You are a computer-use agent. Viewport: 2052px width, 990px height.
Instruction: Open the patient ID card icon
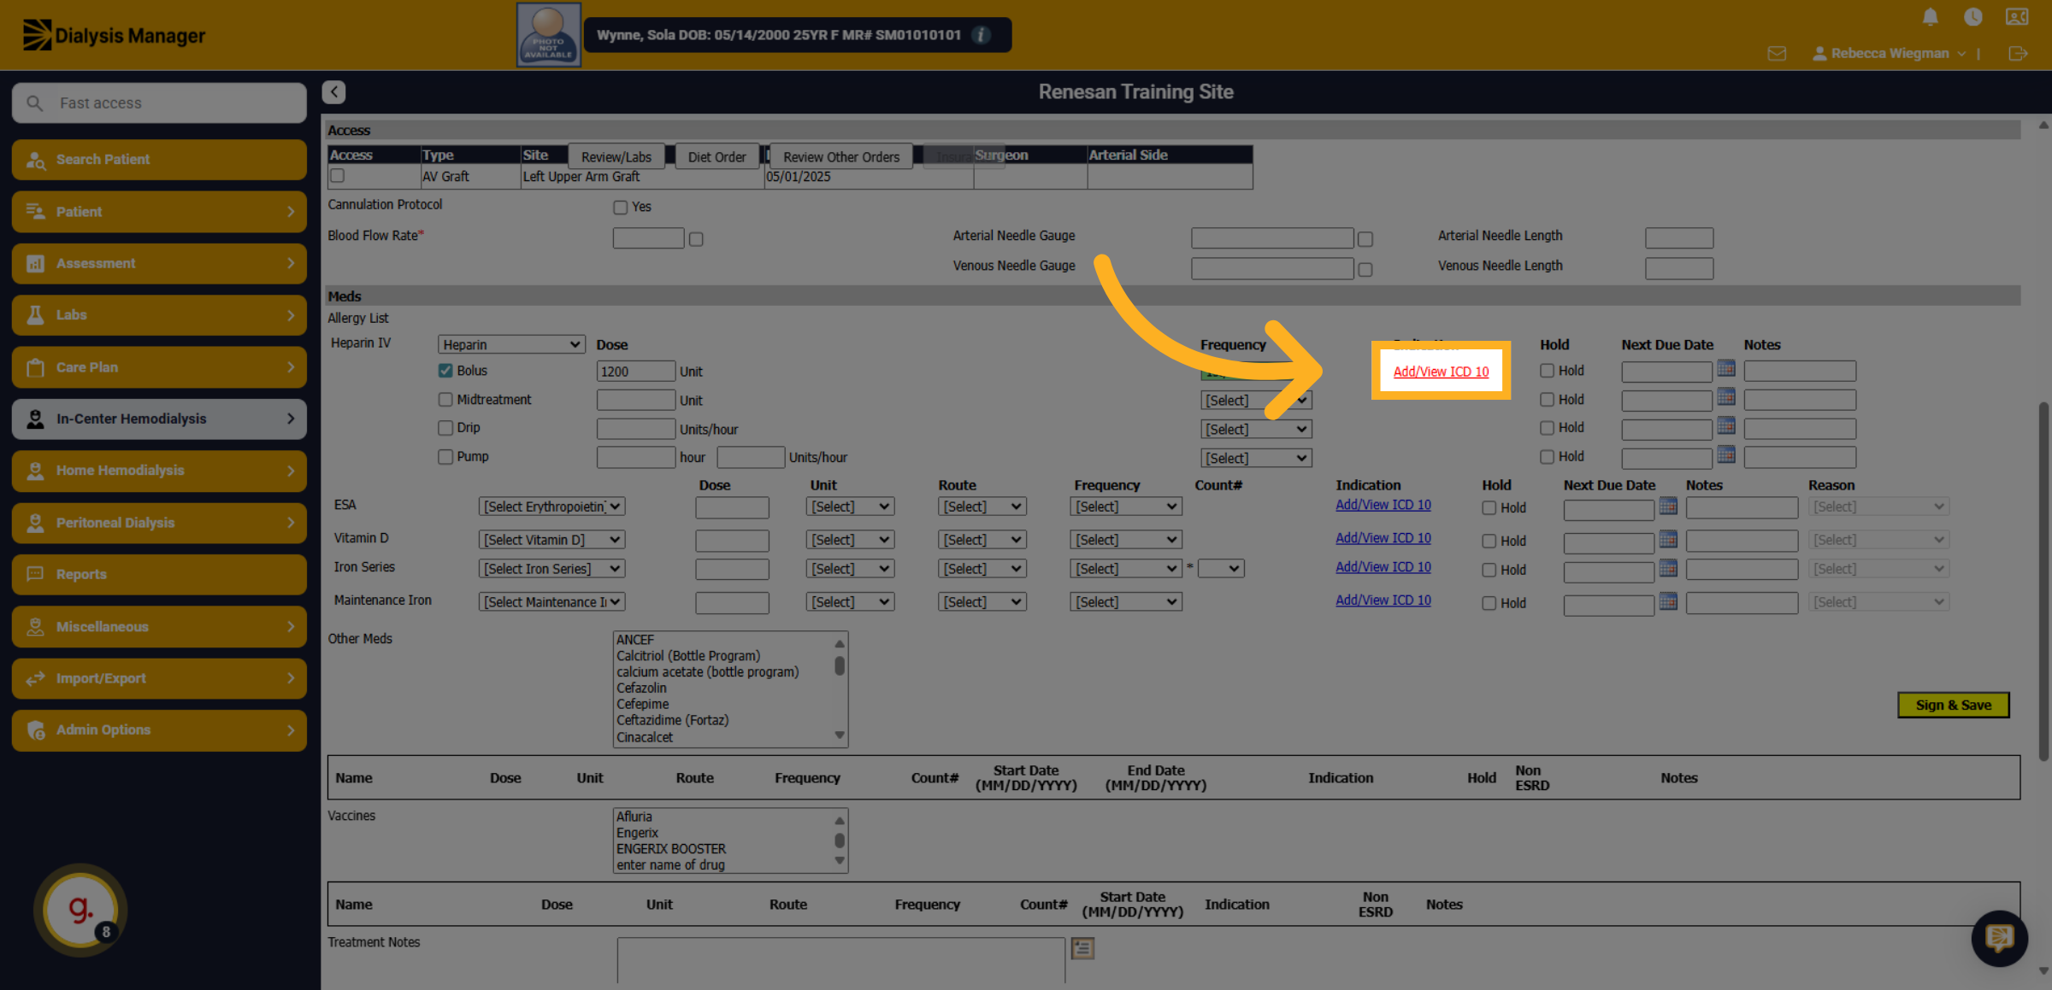point(2017,16)
